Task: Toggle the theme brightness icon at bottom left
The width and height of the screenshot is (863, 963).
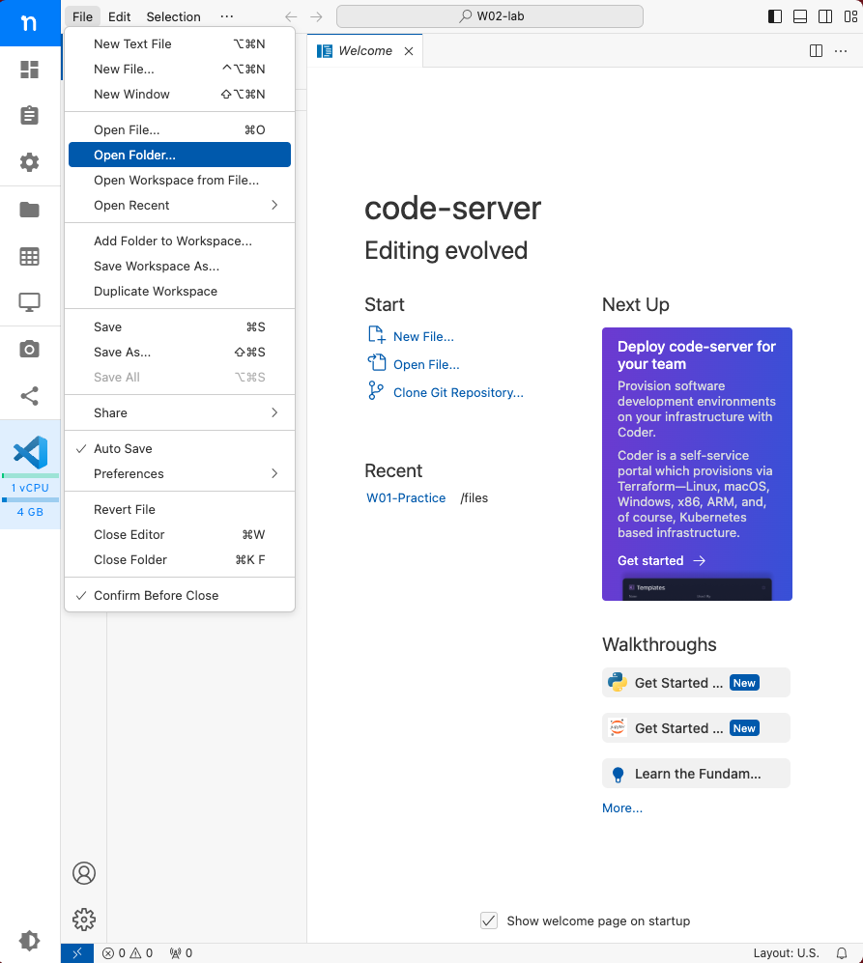Action: tap(30, 940)
